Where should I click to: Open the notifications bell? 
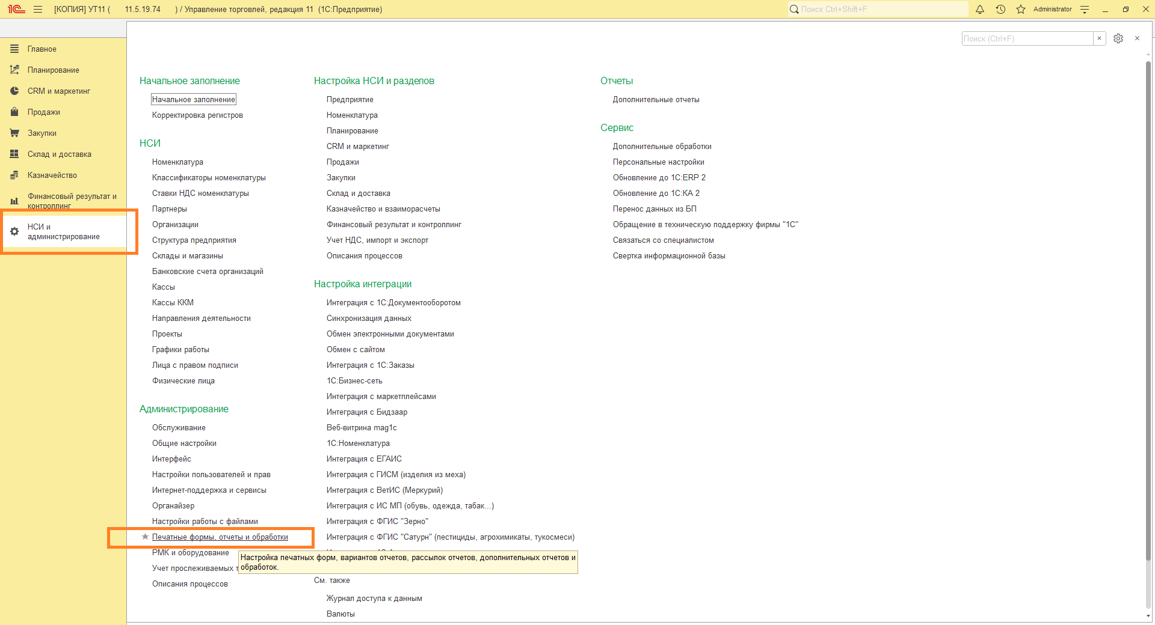[980, 9]
